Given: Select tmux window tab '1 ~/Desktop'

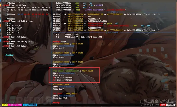Looking at the screenshot, I should 30,105.
